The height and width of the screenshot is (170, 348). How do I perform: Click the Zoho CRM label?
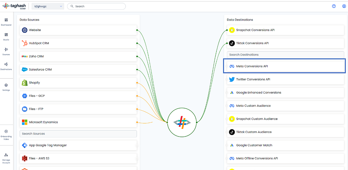(x=36, y=56)
